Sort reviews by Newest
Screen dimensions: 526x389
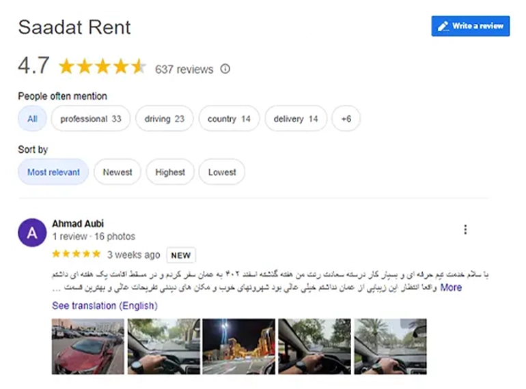pos(117,172)
